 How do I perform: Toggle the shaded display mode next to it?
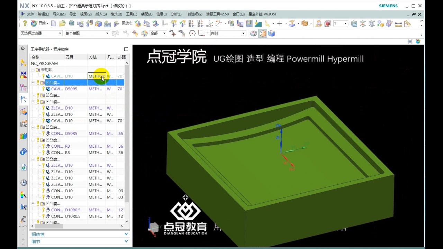click(x=272, y=33)
